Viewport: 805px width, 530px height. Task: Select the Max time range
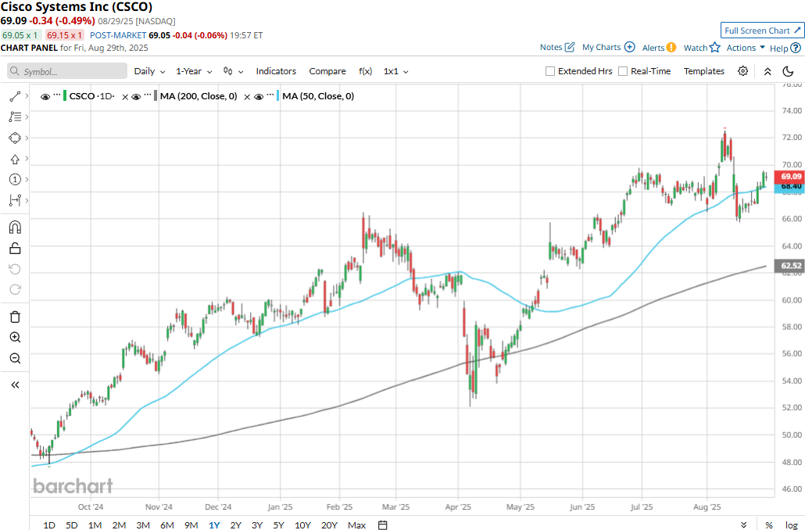tap(356, 525)
